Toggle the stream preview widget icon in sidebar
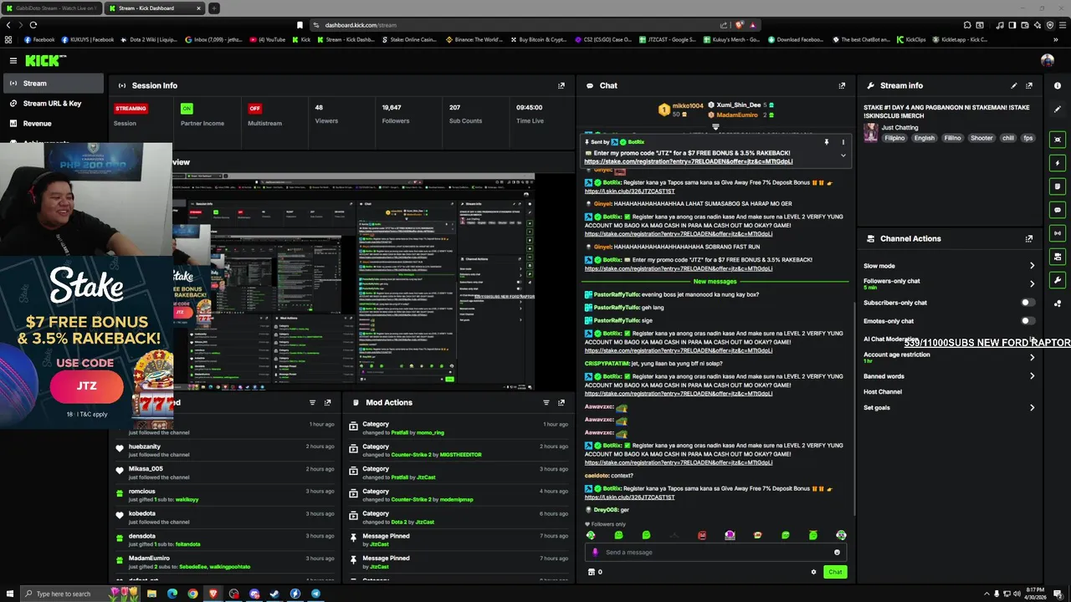Viewport: 1071px width, 602px height. (x=1058, y=140)
